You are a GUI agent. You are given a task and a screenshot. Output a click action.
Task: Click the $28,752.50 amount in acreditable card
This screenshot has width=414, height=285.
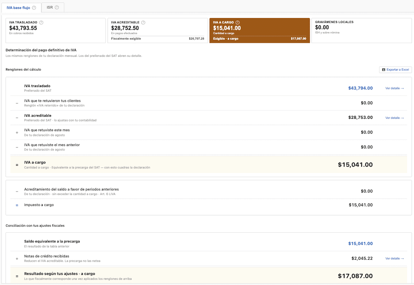pos(125,28)
